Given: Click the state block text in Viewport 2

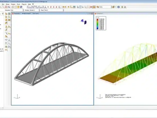Looking at the screenshot, I should (118, 96).
